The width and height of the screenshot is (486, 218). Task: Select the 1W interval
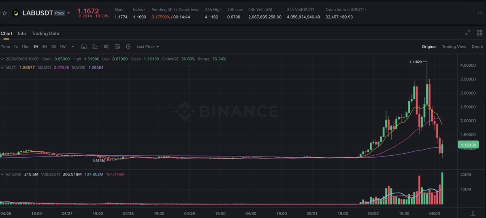click(x=63, y=47)
